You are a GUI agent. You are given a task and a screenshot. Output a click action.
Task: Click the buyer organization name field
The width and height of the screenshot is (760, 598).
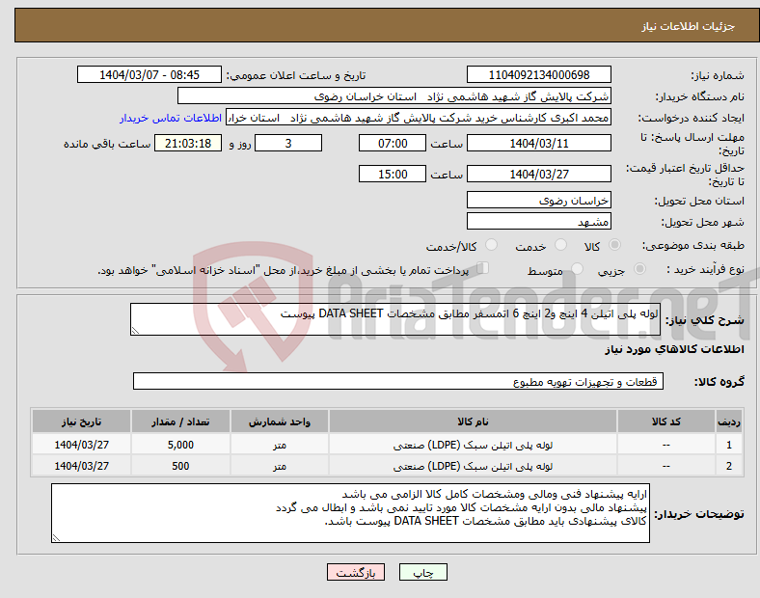[x=394, y=95]
